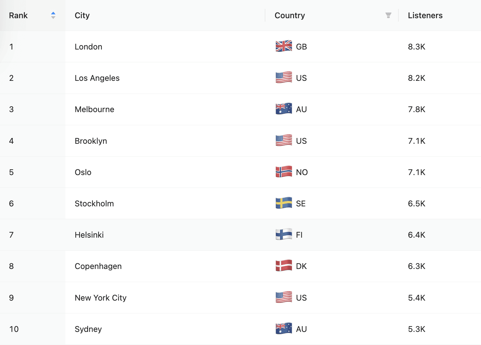Viewport: 481px width, 345px height.
Task: Click the Country column header label
Action: pyautogui.click(x=290, y=15)
